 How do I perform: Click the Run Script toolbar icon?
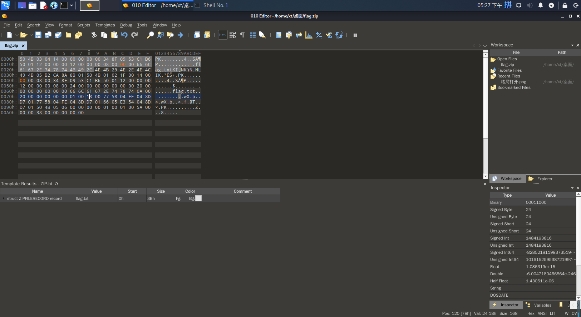(197, 35)
